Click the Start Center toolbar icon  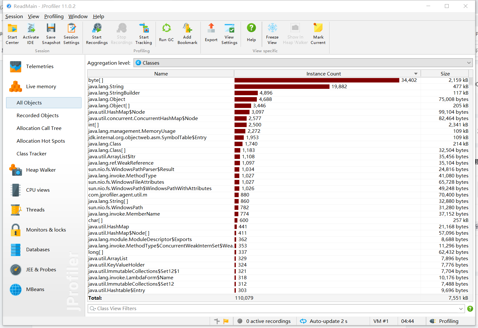tap(12, 33)
